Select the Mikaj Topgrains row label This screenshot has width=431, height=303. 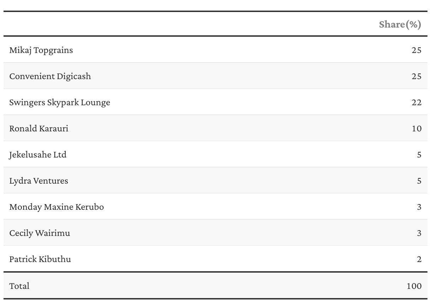41,50
